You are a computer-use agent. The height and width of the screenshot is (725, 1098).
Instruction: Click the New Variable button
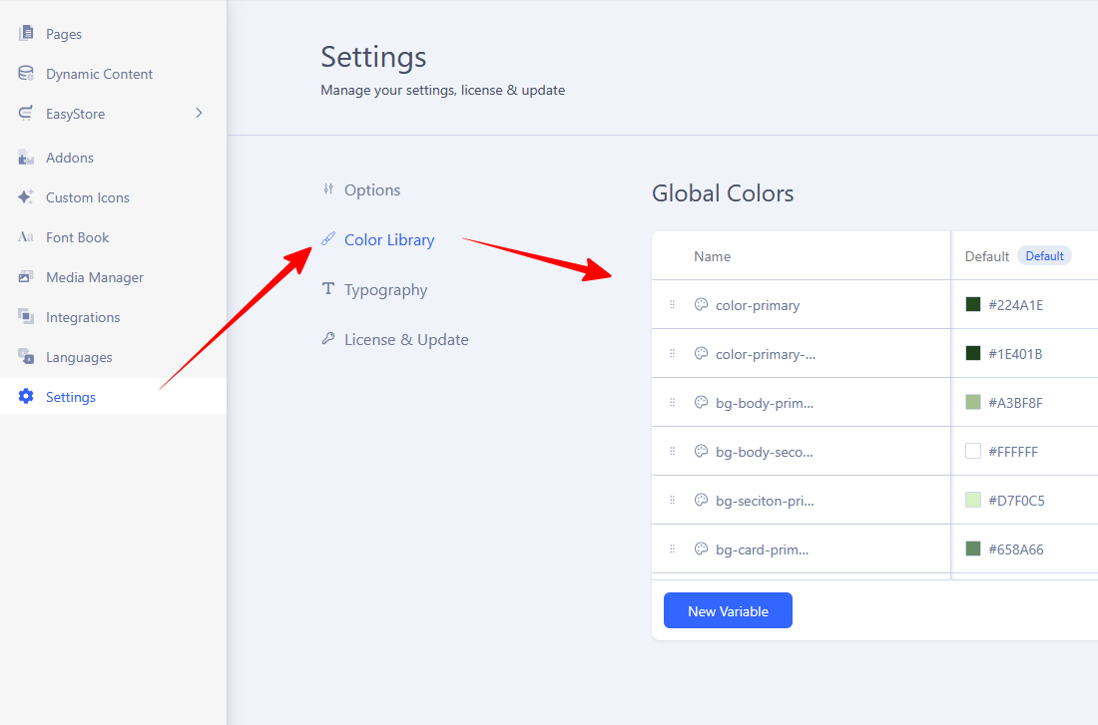point(729,610)
